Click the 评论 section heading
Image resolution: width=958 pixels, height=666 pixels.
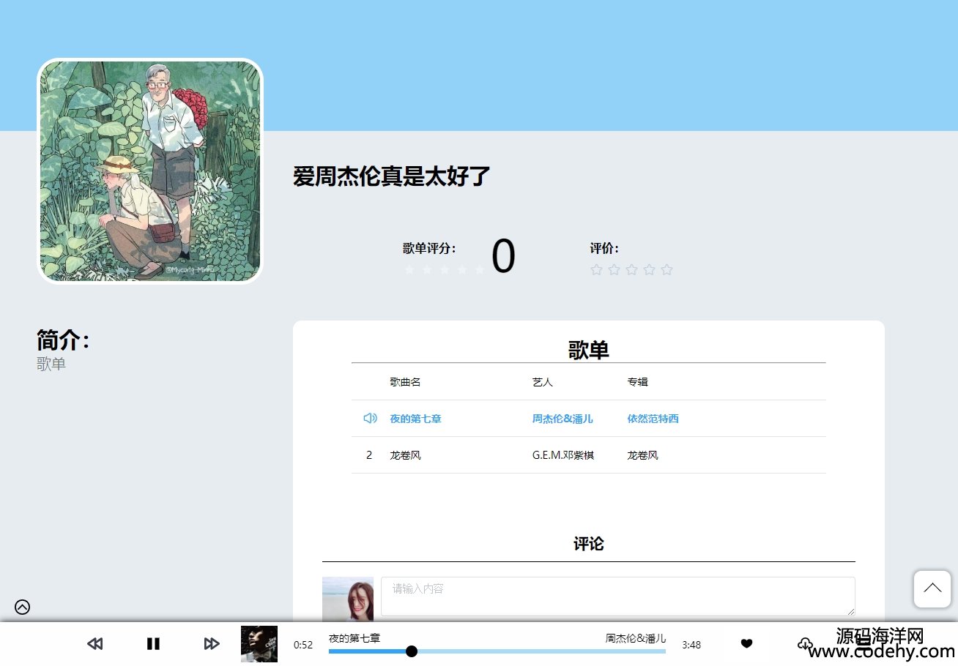point(589,544)
